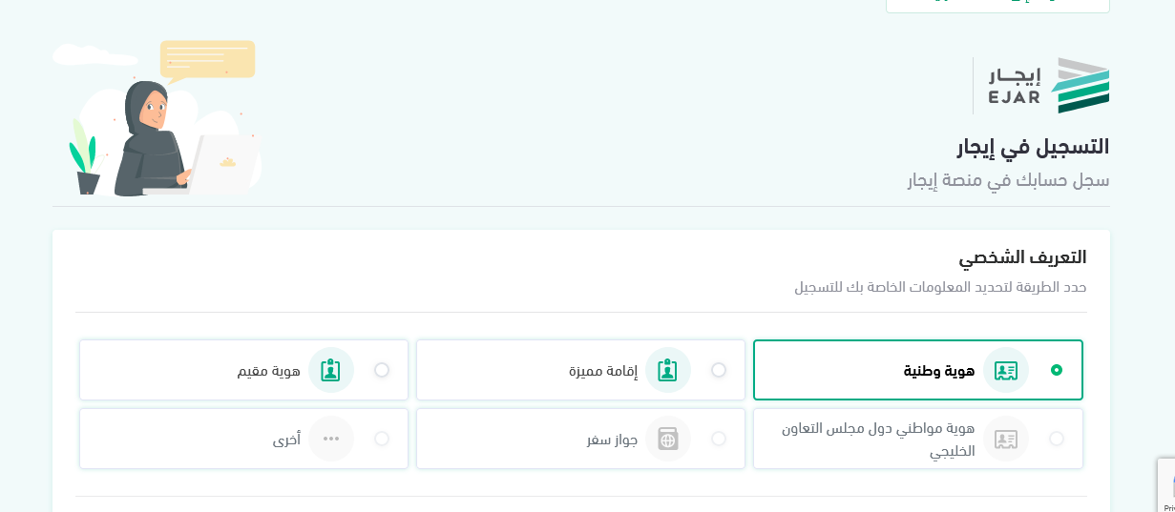1175x512 pixels.
Task: Click the partially visible top box
Action: point(997,6)
